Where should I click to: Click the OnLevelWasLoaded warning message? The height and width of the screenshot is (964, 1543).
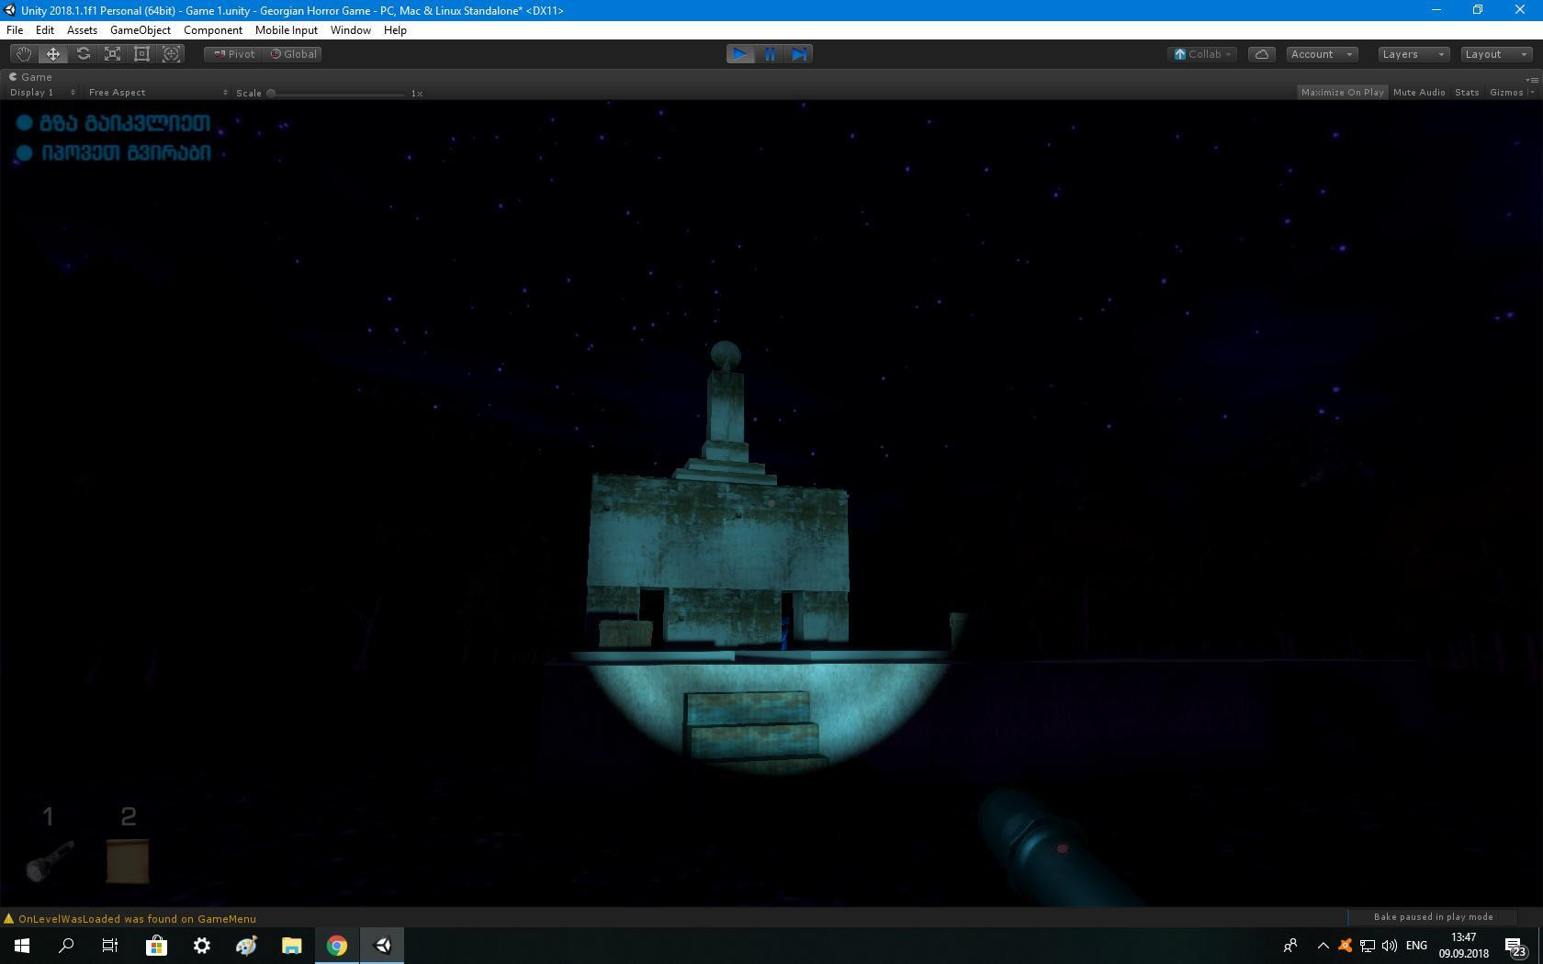tap(137, 919)
